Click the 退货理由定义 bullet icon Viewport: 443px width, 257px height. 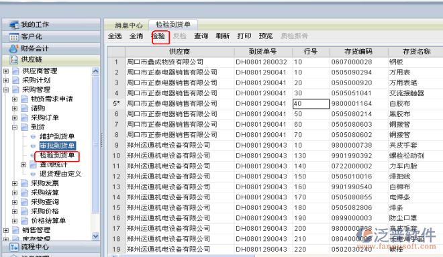[33, 174]
